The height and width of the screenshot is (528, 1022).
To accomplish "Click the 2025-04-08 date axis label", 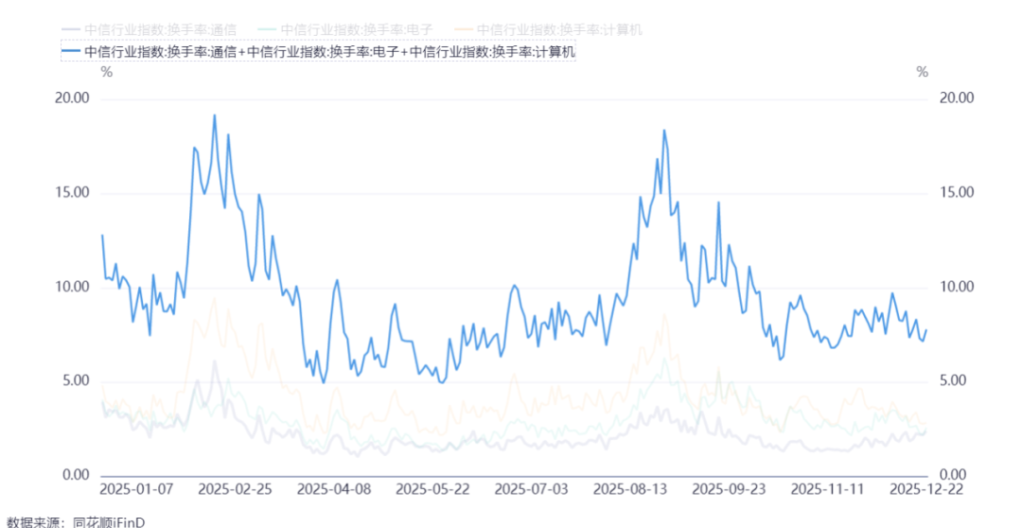I will pos(334,489).
